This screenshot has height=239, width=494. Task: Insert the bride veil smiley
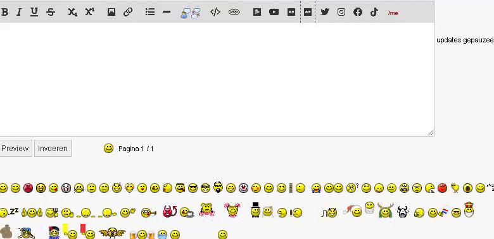point(267,212)
